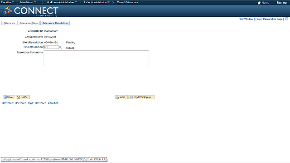Click the Final Resolution lookup magnifier icon
The width and height of the screenshot is (290, 163).
[60, 47]
